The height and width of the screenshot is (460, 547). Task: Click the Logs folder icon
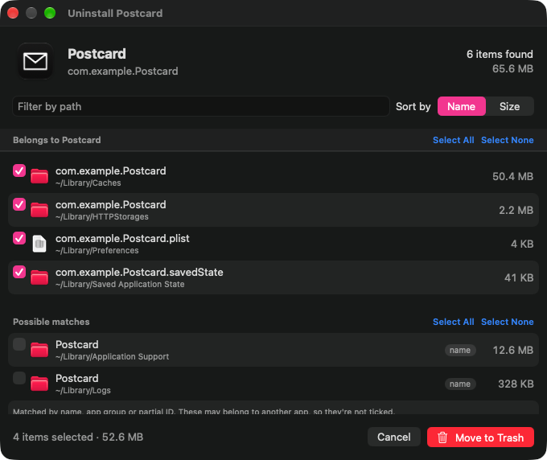pyautogui.click(x=39, y=384)
